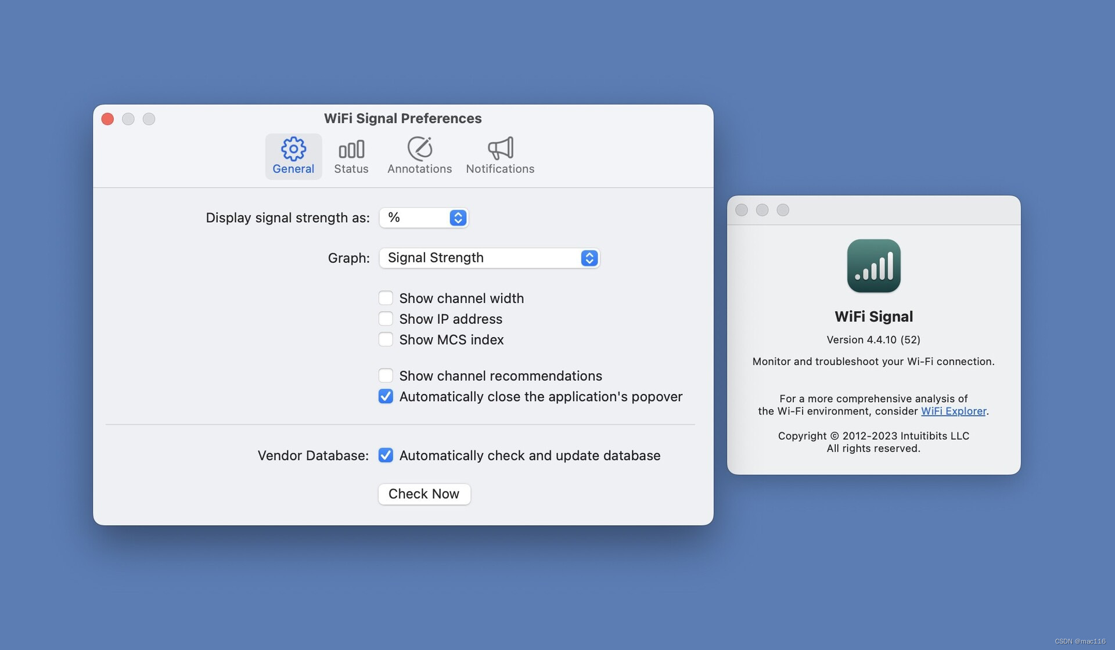Switch to the Annotations tab label
This screenshot has height=650, width=1115.
[419, 169]
